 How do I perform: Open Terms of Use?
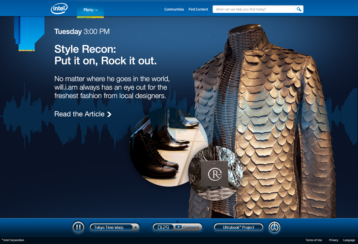pyautogui.click(x=314, y=240)
